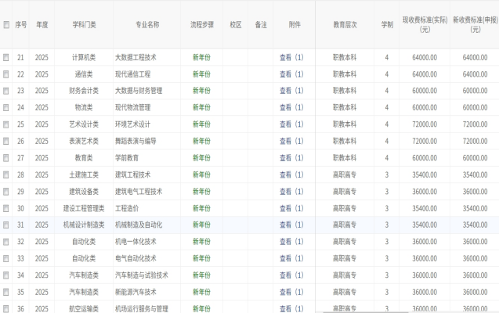Viewport: 499px width, 313px height.
Task: Click 查看 (1) in the 舞蹈表演与编导 row
Action: (x=291, y=141)
